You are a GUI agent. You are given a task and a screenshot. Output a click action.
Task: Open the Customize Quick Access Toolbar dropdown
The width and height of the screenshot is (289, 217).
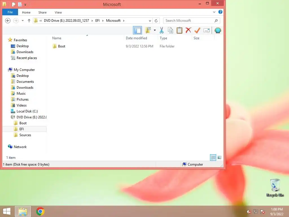25,4
